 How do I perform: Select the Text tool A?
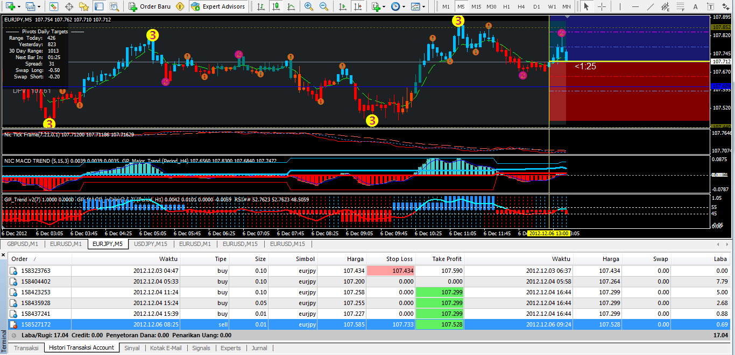pyautogui.click(x=697, y=6)
